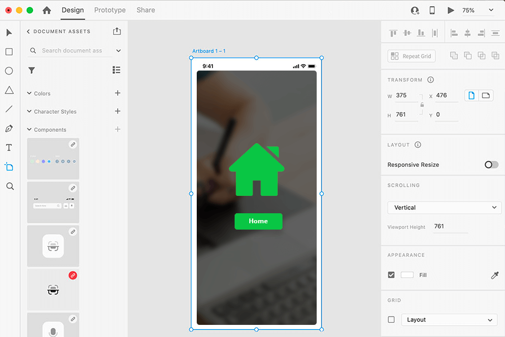
Task: Switch to the Prototype tab
Action: click(110, 10)
